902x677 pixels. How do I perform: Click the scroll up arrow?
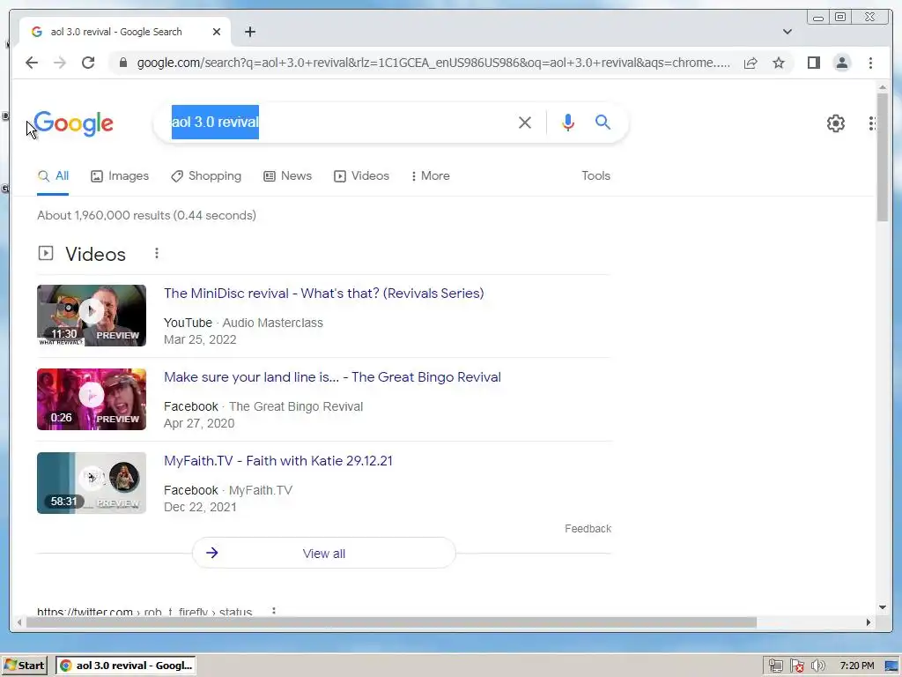click(883, 87)
